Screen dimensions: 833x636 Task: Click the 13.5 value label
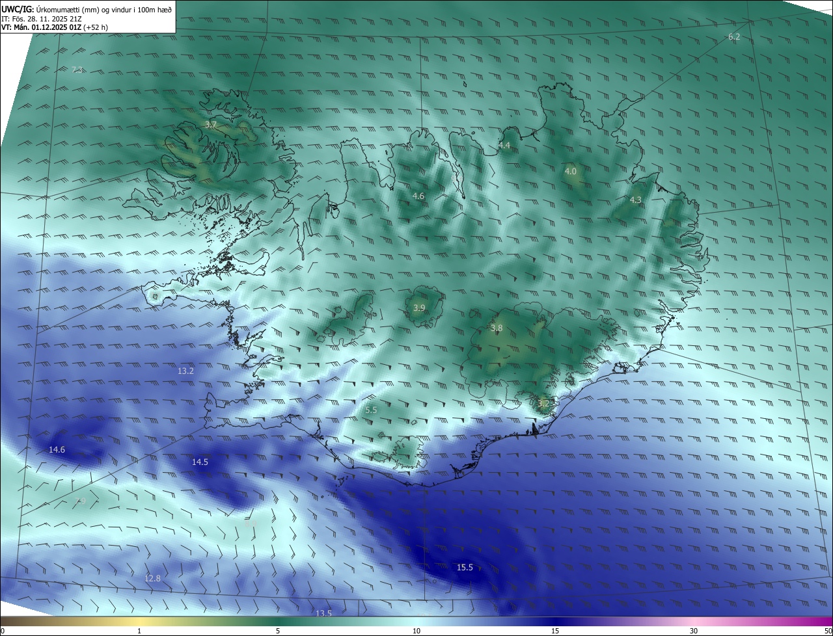tap(323, 613)
